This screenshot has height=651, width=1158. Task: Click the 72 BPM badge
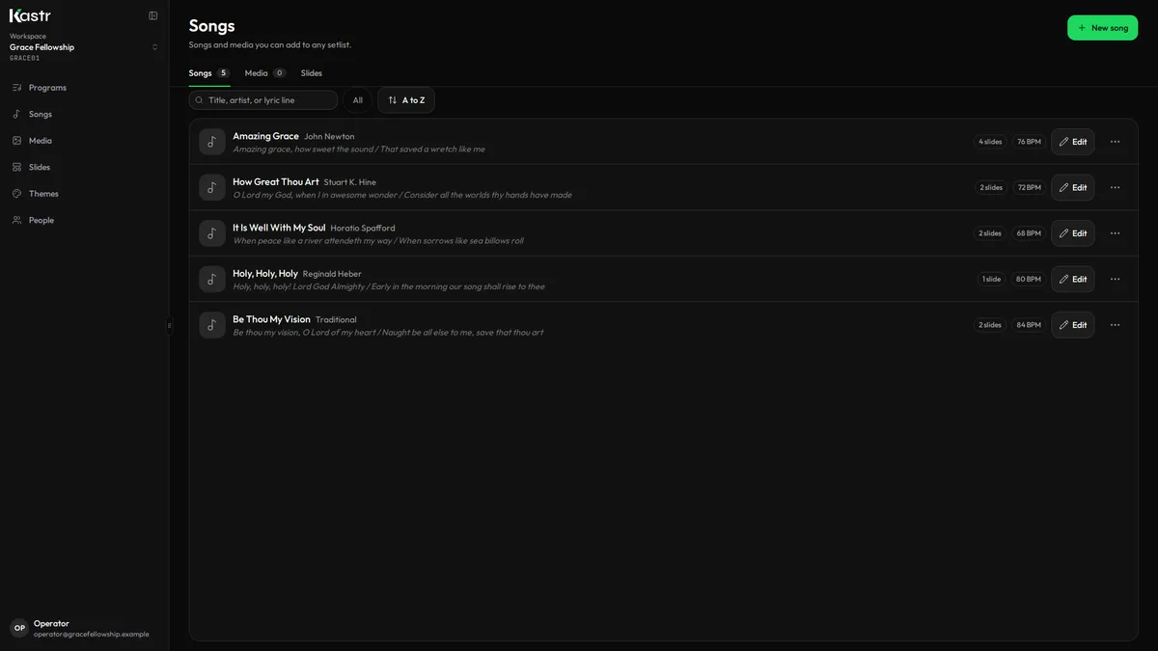[x=1030, y=187]
